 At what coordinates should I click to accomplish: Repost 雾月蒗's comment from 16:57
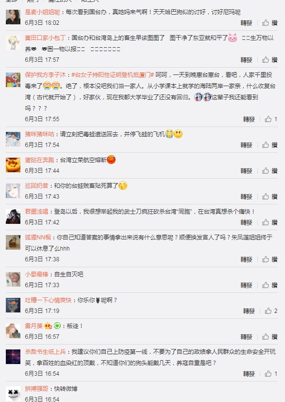(x=246, y=337)
